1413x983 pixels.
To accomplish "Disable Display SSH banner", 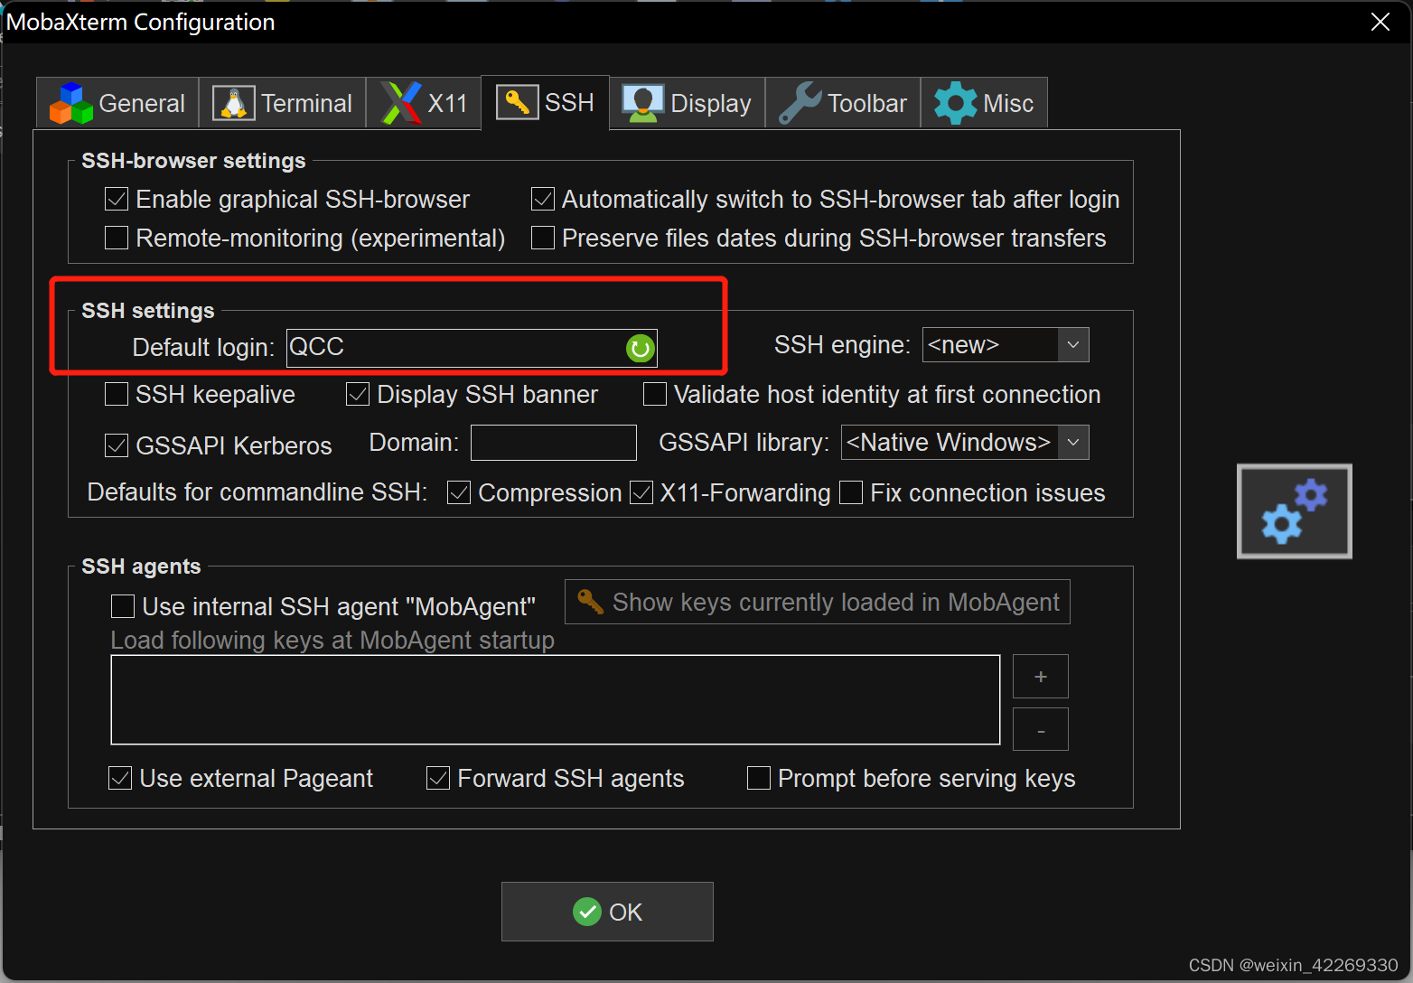I will point(357,394).
